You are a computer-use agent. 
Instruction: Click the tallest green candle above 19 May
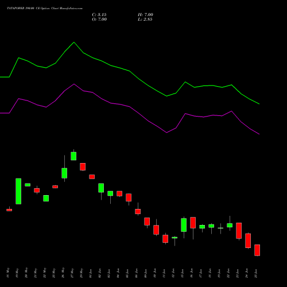[x=18, y=191]
